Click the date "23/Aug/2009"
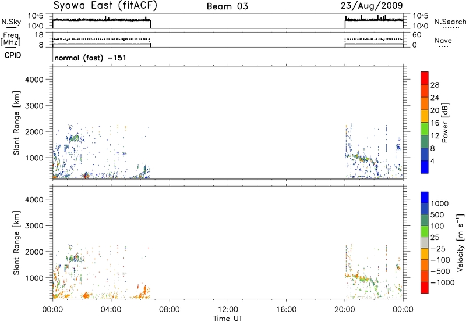 click(372, 6)
